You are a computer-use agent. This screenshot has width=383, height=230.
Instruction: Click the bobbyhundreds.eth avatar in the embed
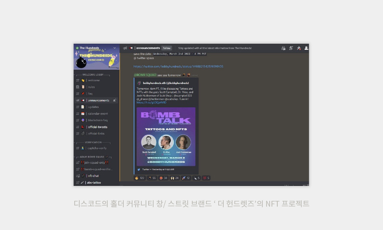point(139,83)
